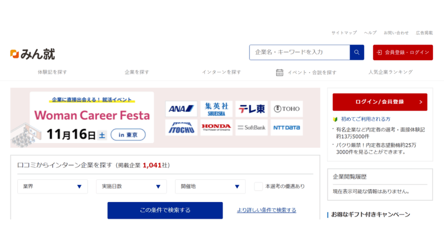This screenshot has width=444, height=250.
Task: Click the beginner leaf icon
Action: [335, 119]
